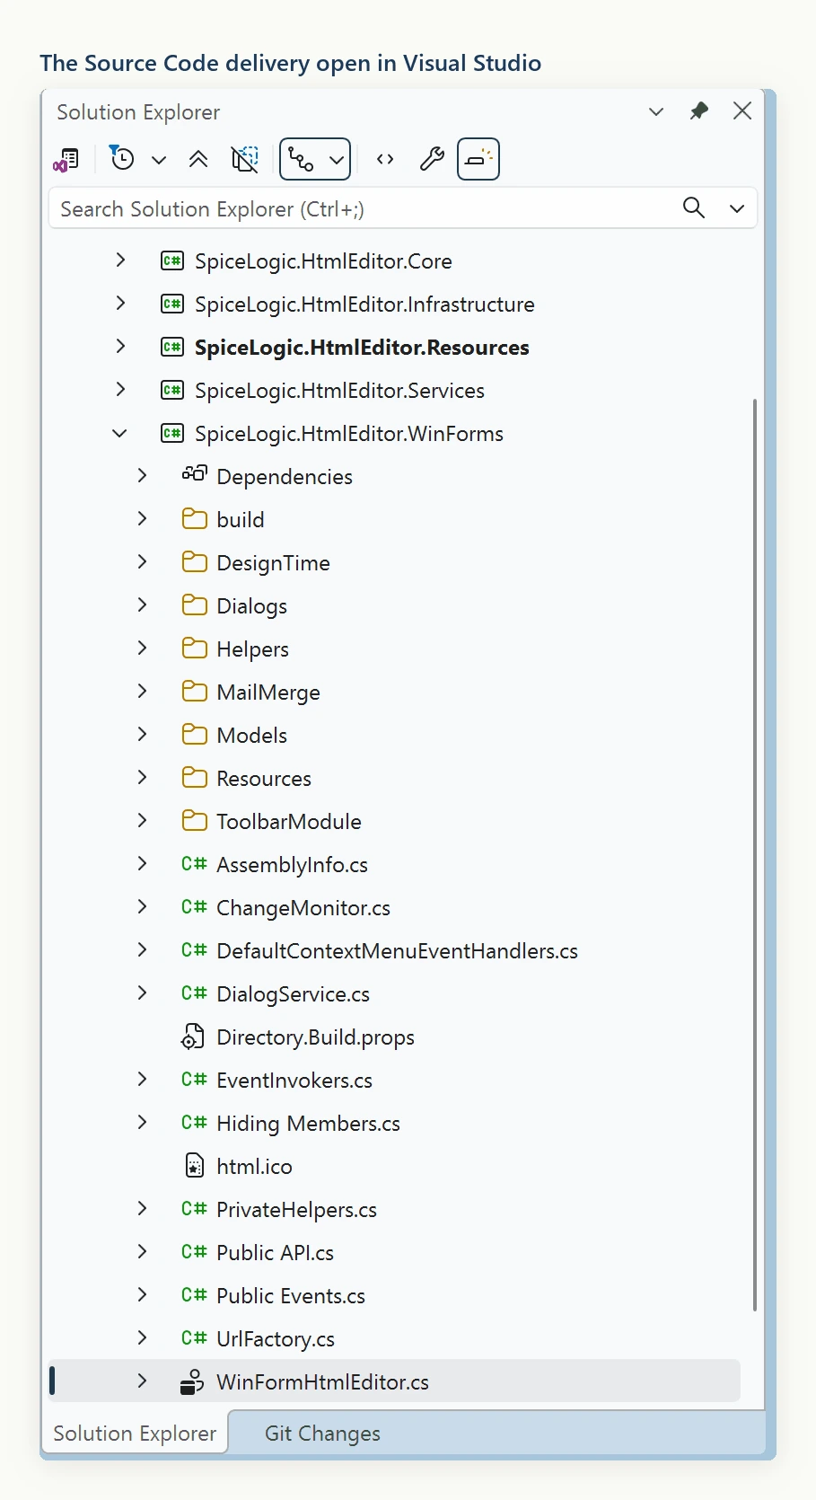Open Properties with the wrench icon
The height and width of the screenshot is (1500, 816).
pyautogui.click(x=432, y=160)
